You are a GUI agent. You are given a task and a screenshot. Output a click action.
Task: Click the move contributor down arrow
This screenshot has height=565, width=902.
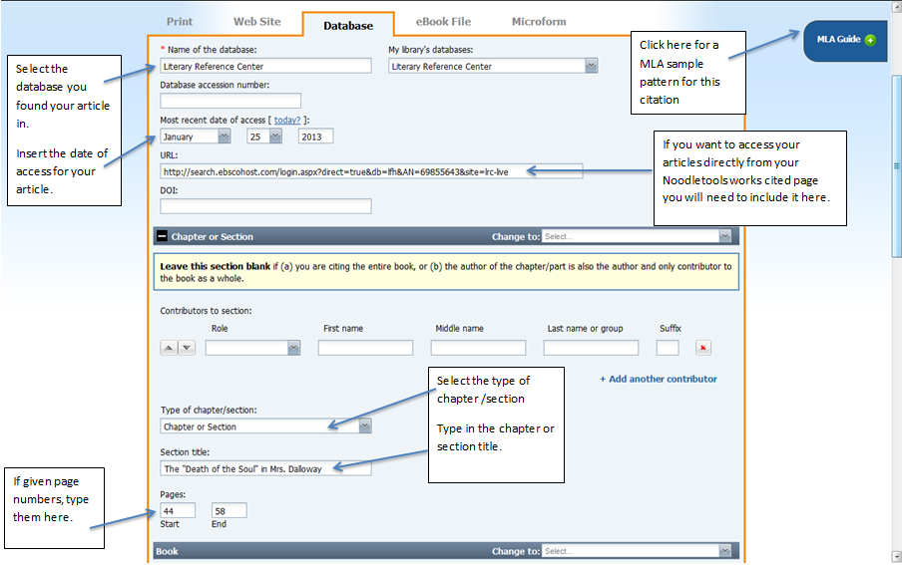coord(187,348)
